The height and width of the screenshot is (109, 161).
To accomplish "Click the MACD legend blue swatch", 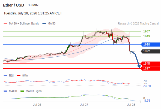I will pos(5,91).
